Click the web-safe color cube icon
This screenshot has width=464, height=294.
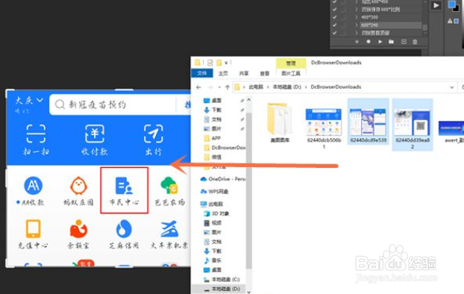tap(457, 21)
